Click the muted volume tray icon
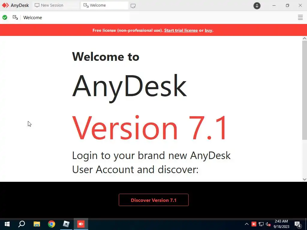Image resolution: width=307 pixels, height=230 pixels. pyautogui.click(x=268, y=224)
